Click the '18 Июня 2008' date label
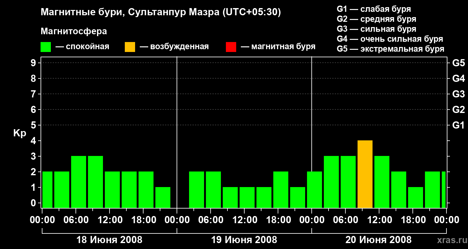Viewport: 468px width, 249px height. click(x=109, y=240)
